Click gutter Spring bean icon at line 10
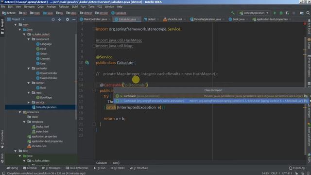Viewport: 311px width, 175px height. pos(87,63)
